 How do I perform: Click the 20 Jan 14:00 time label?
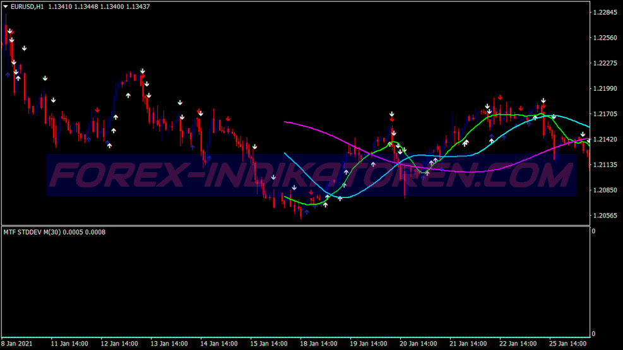point(418,344)
